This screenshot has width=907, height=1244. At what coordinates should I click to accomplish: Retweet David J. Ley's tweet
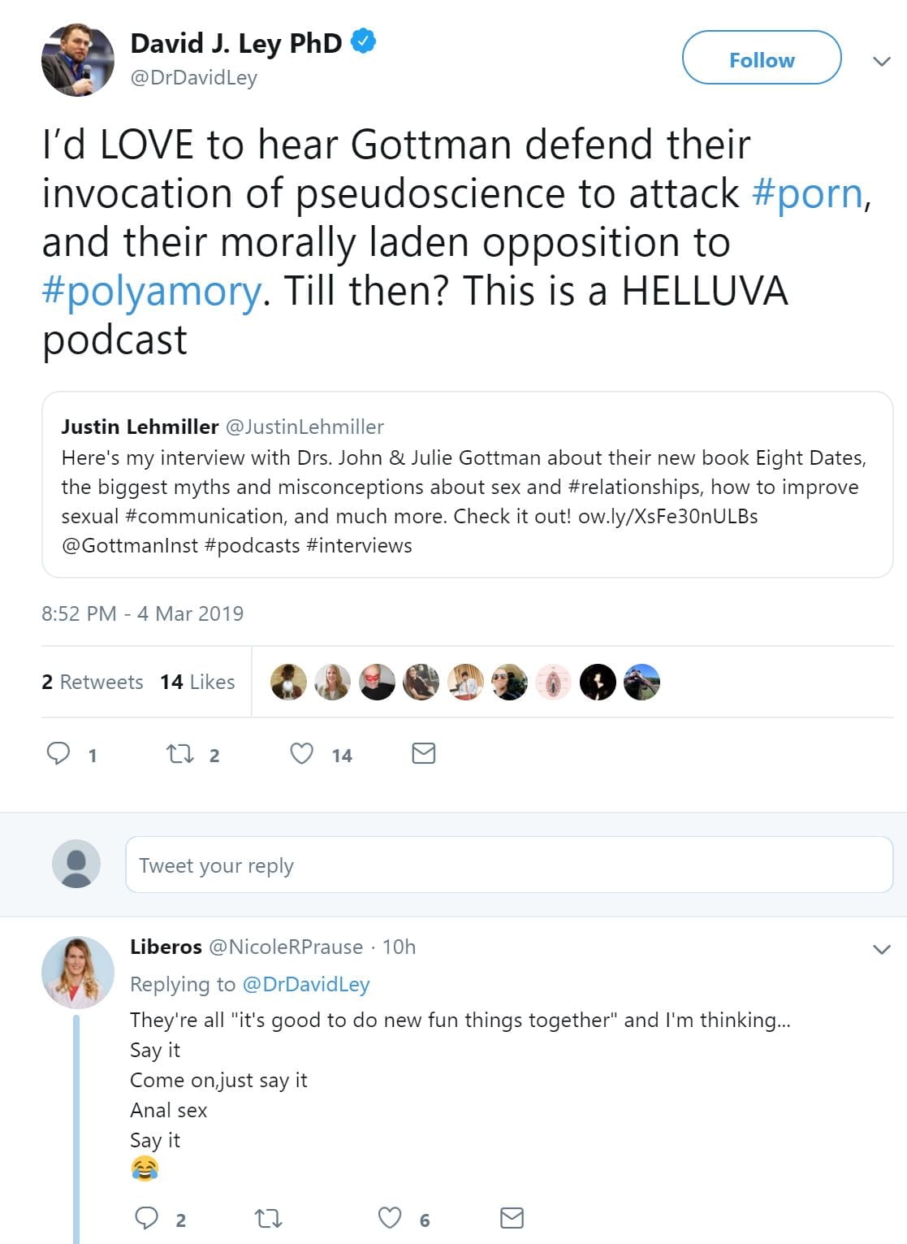point(180,754)
